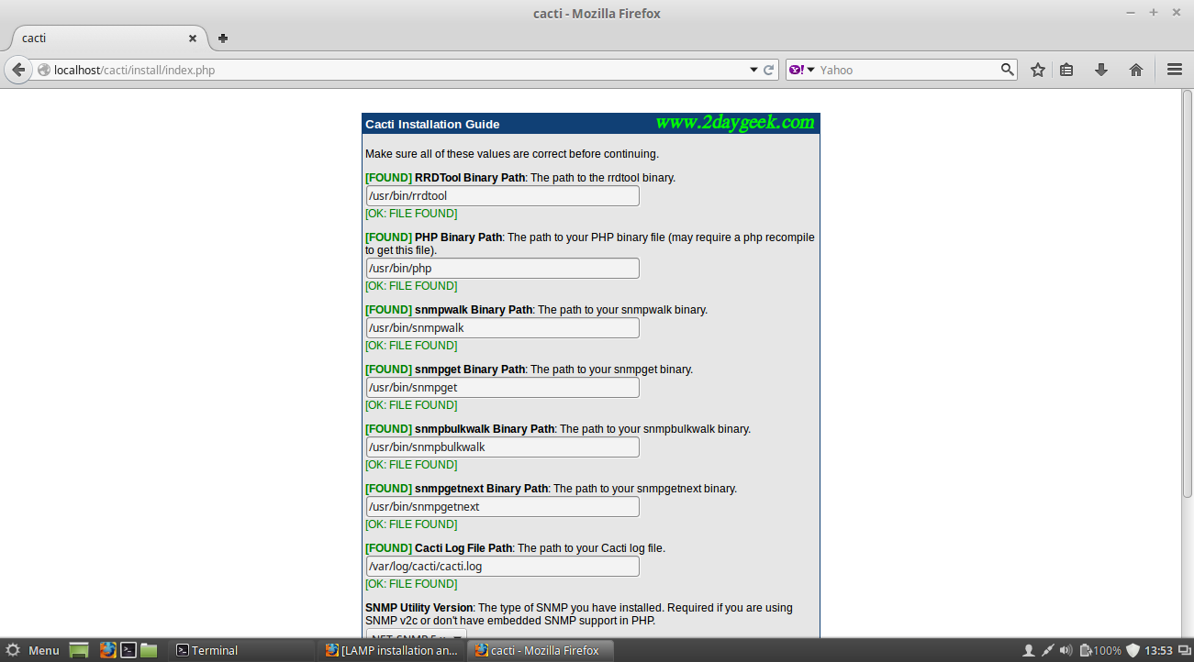Launch the terminal panel launcher icon
This screenshot has height=662, width=1194.
click(x=128, y=650)
